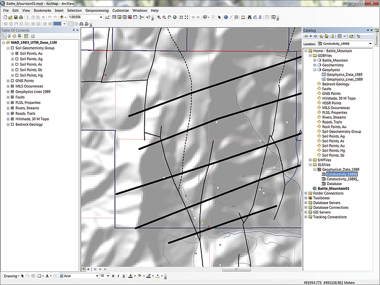The width and height of the screenshot is (380, 285).
Task: Turn off the Faults layer
Action: click(12, 97)
